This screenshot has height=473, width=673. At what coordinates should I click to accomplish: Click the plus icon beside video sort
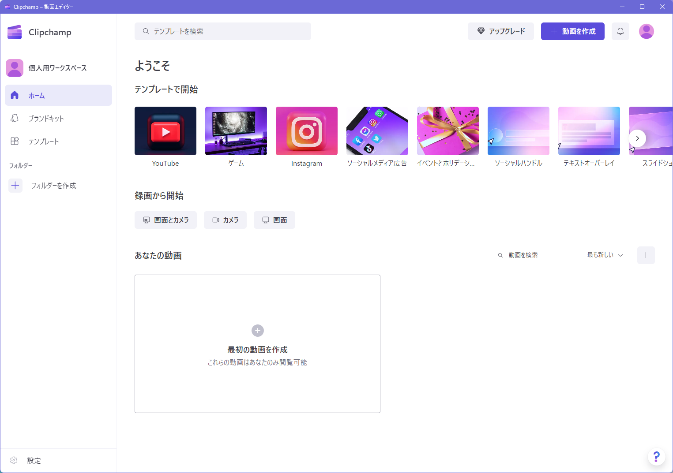(646, 255)
